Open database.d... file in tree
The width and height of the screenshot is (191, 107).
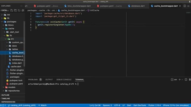point(17,56)
